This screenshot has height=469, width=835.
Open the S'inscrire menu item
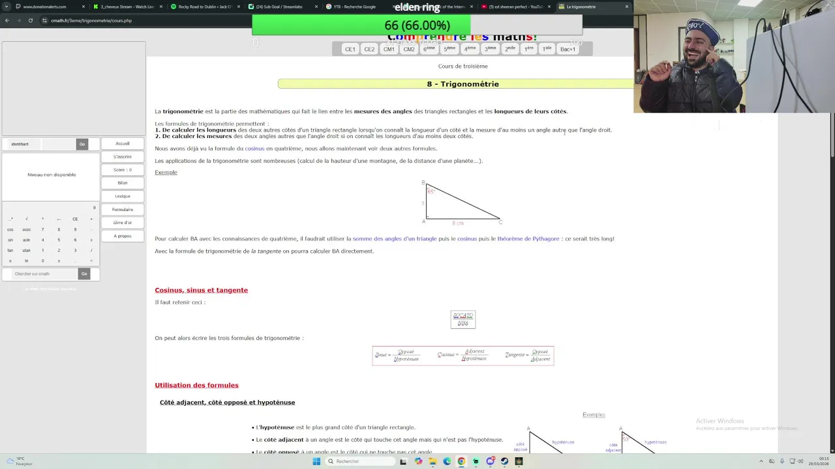[123, 156]
